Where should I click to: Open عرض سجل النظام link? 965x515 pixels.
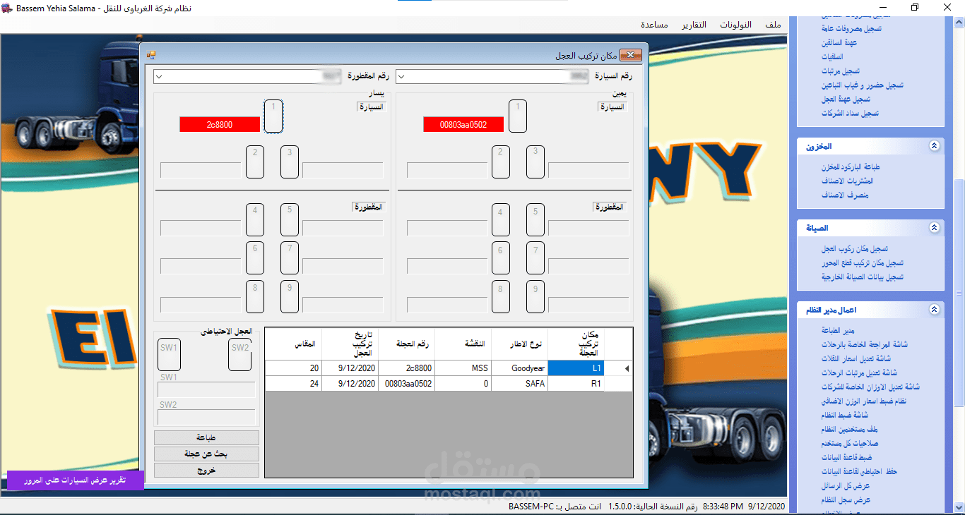846,500
